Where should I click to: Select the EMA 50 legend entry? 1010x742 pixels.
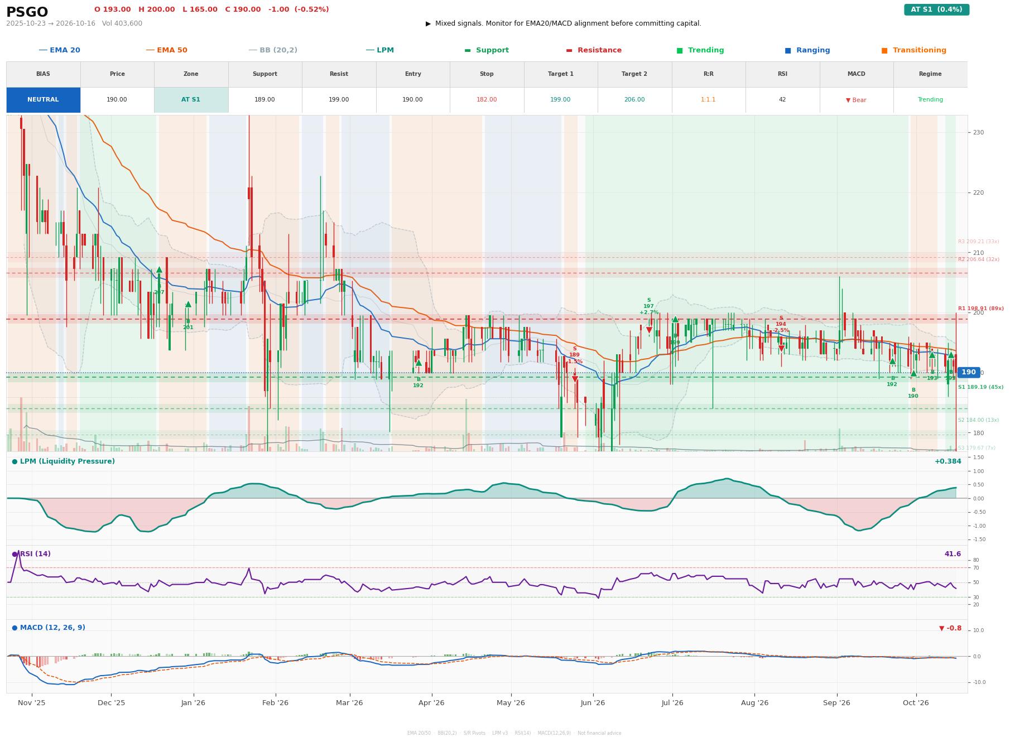(166, 50)
